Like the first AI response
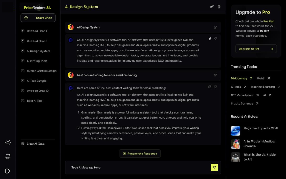The width and height of the screenshot is (286, 179). [210, 39]
